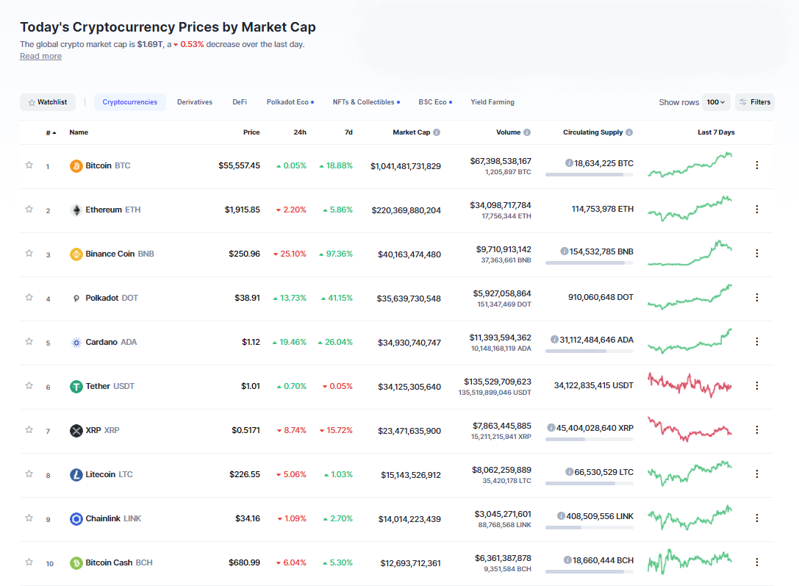The width and height of the screenshot is (799, 586).
Task: Open more options menu for Polkadot row
Action: coord(756,297)
